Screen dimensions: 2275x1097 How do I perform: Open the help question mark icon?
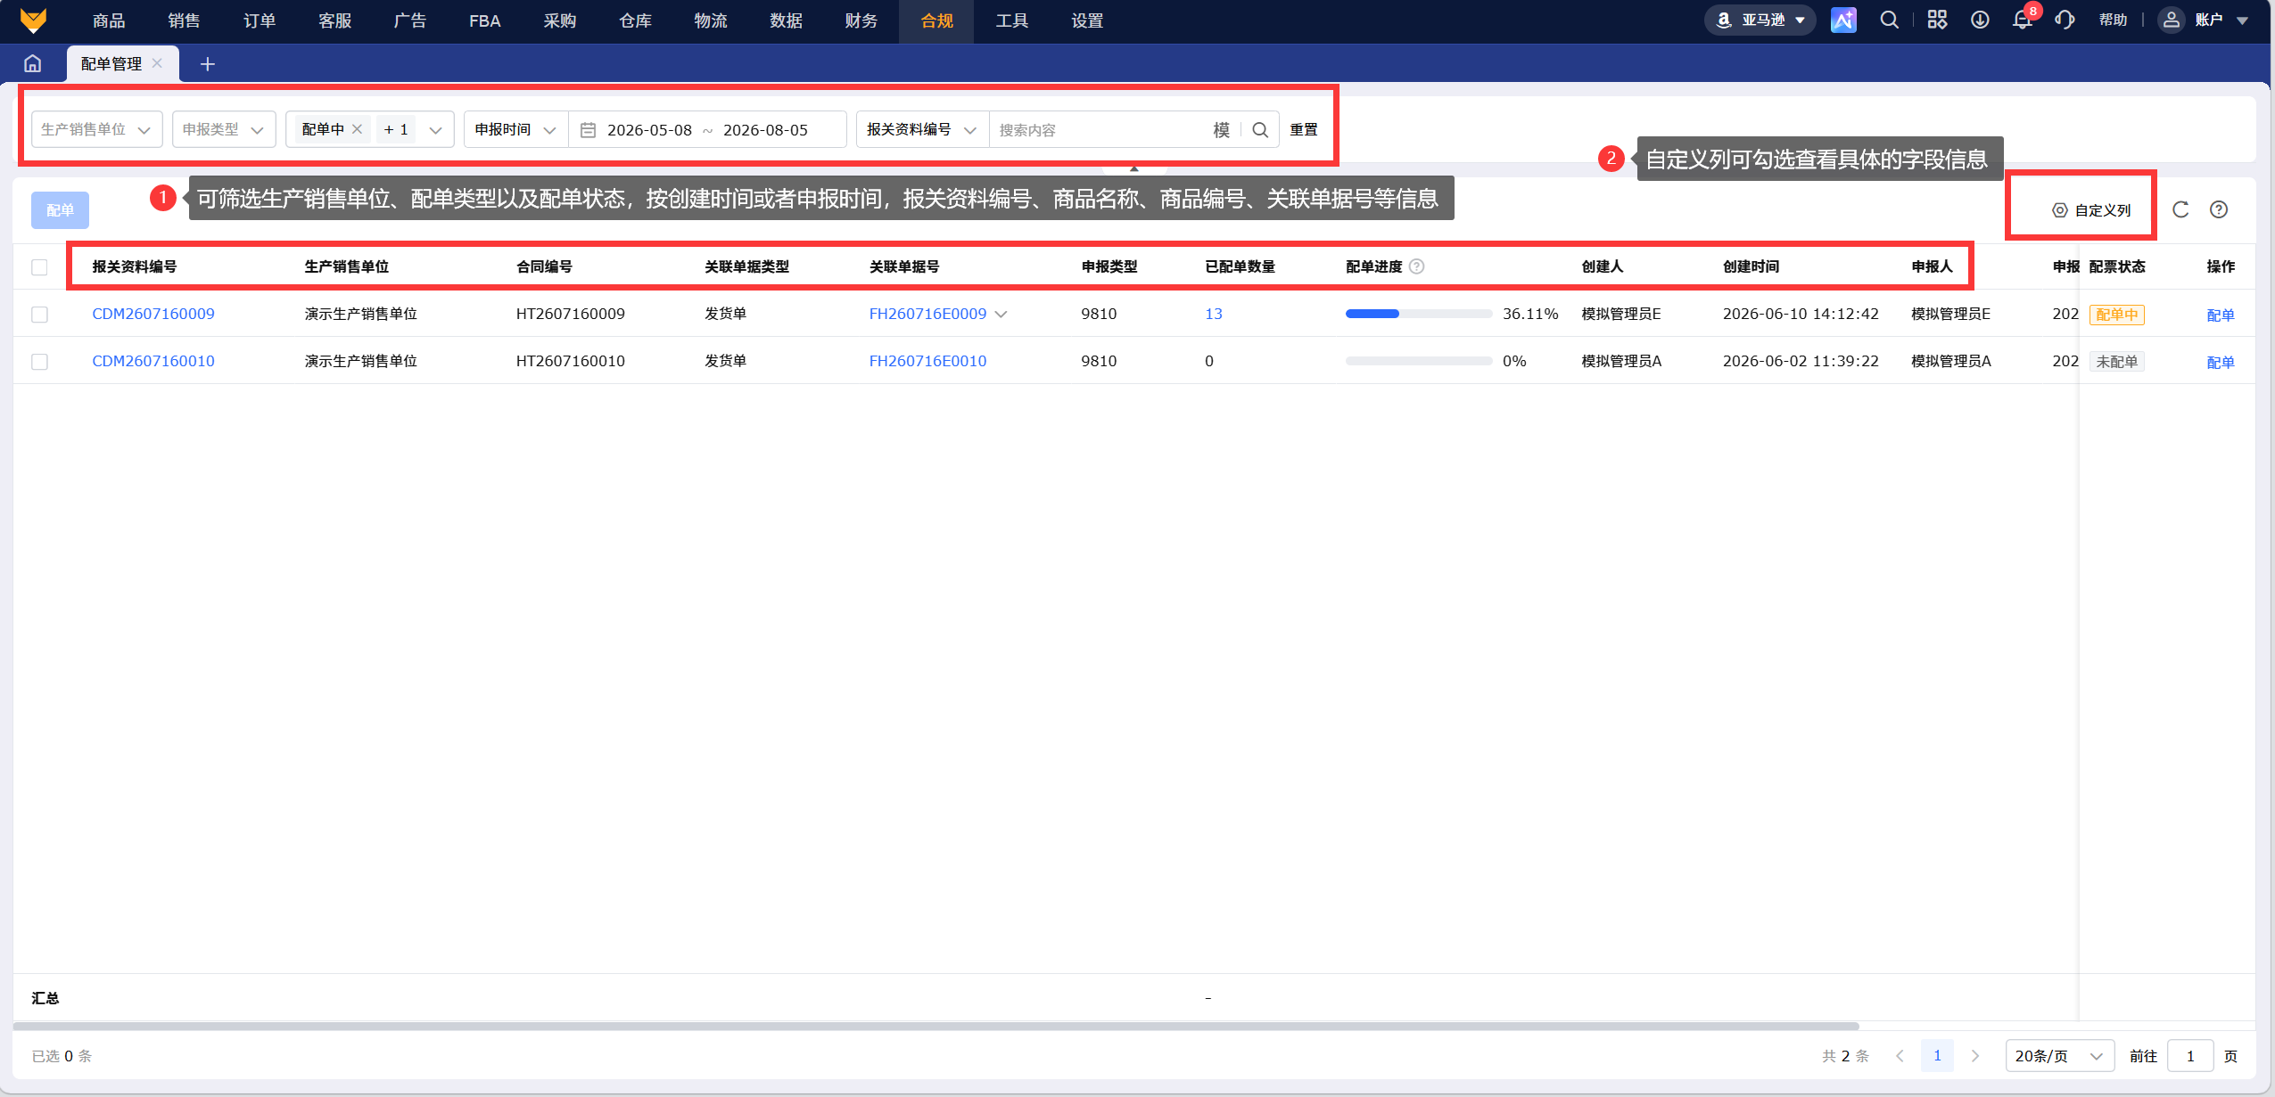pos(2219,209)
